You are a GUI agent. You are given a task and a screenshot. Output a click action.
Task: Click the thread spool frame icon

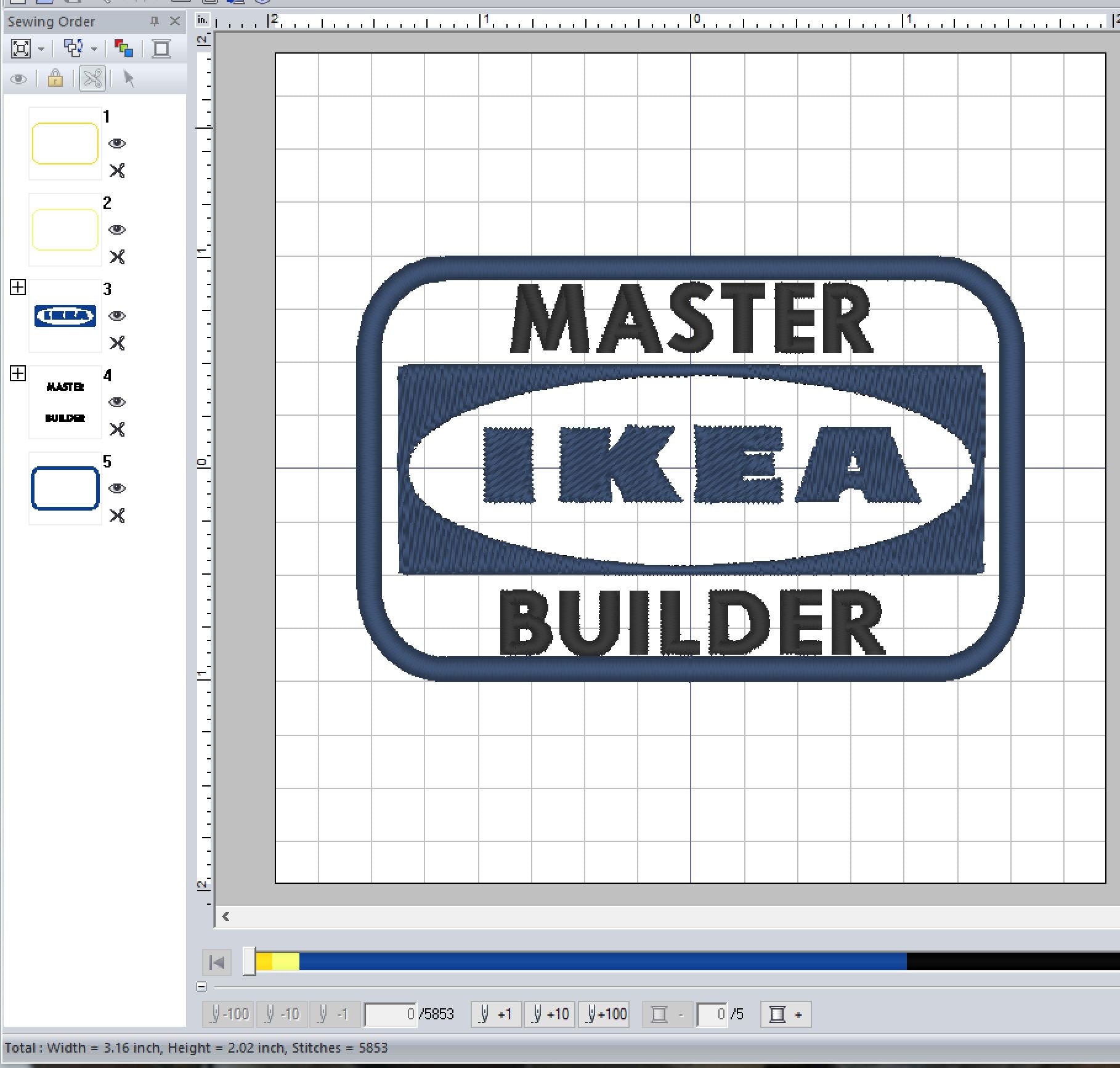click(161, 49)
